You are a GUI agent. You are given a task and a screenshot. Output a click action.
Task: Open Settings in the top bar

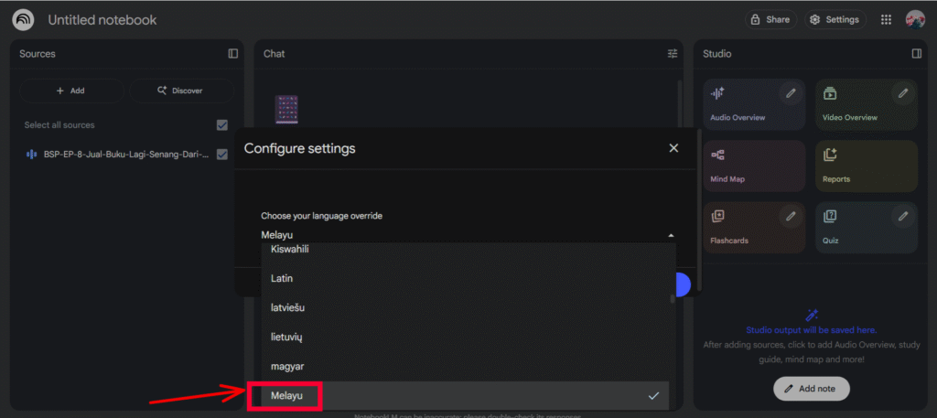point(835,19)
